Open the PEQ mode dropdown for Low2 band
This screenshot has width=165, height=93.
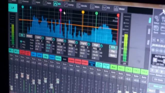coord(49,42)
